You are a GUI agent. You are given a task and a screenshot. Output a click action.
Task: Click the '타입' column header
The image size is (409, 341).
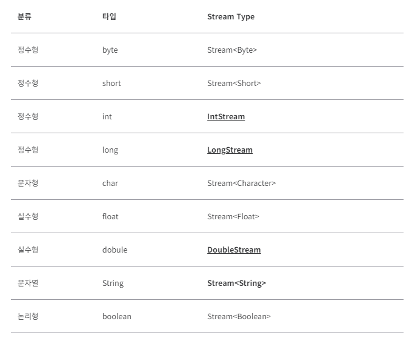pos(109,17)
